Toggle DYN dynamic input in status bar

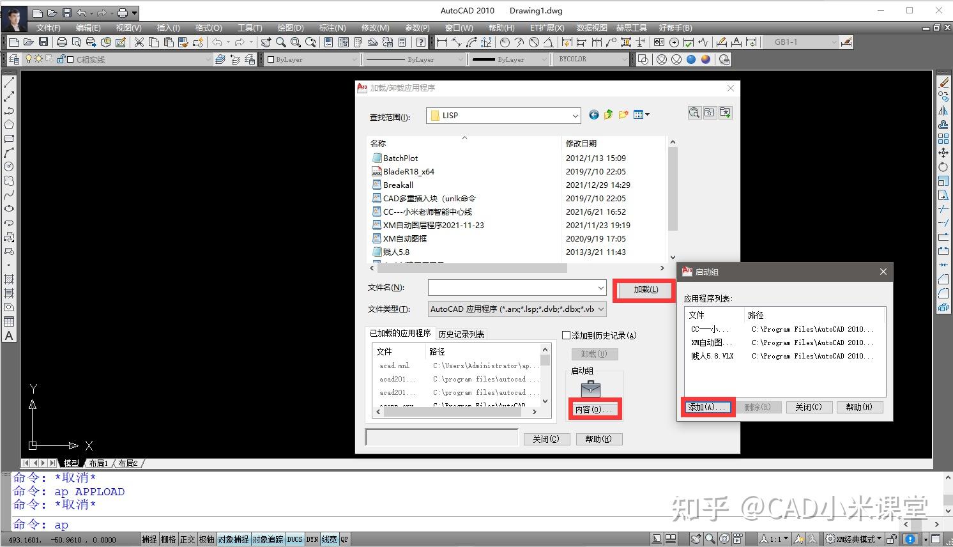click(312, 539)
